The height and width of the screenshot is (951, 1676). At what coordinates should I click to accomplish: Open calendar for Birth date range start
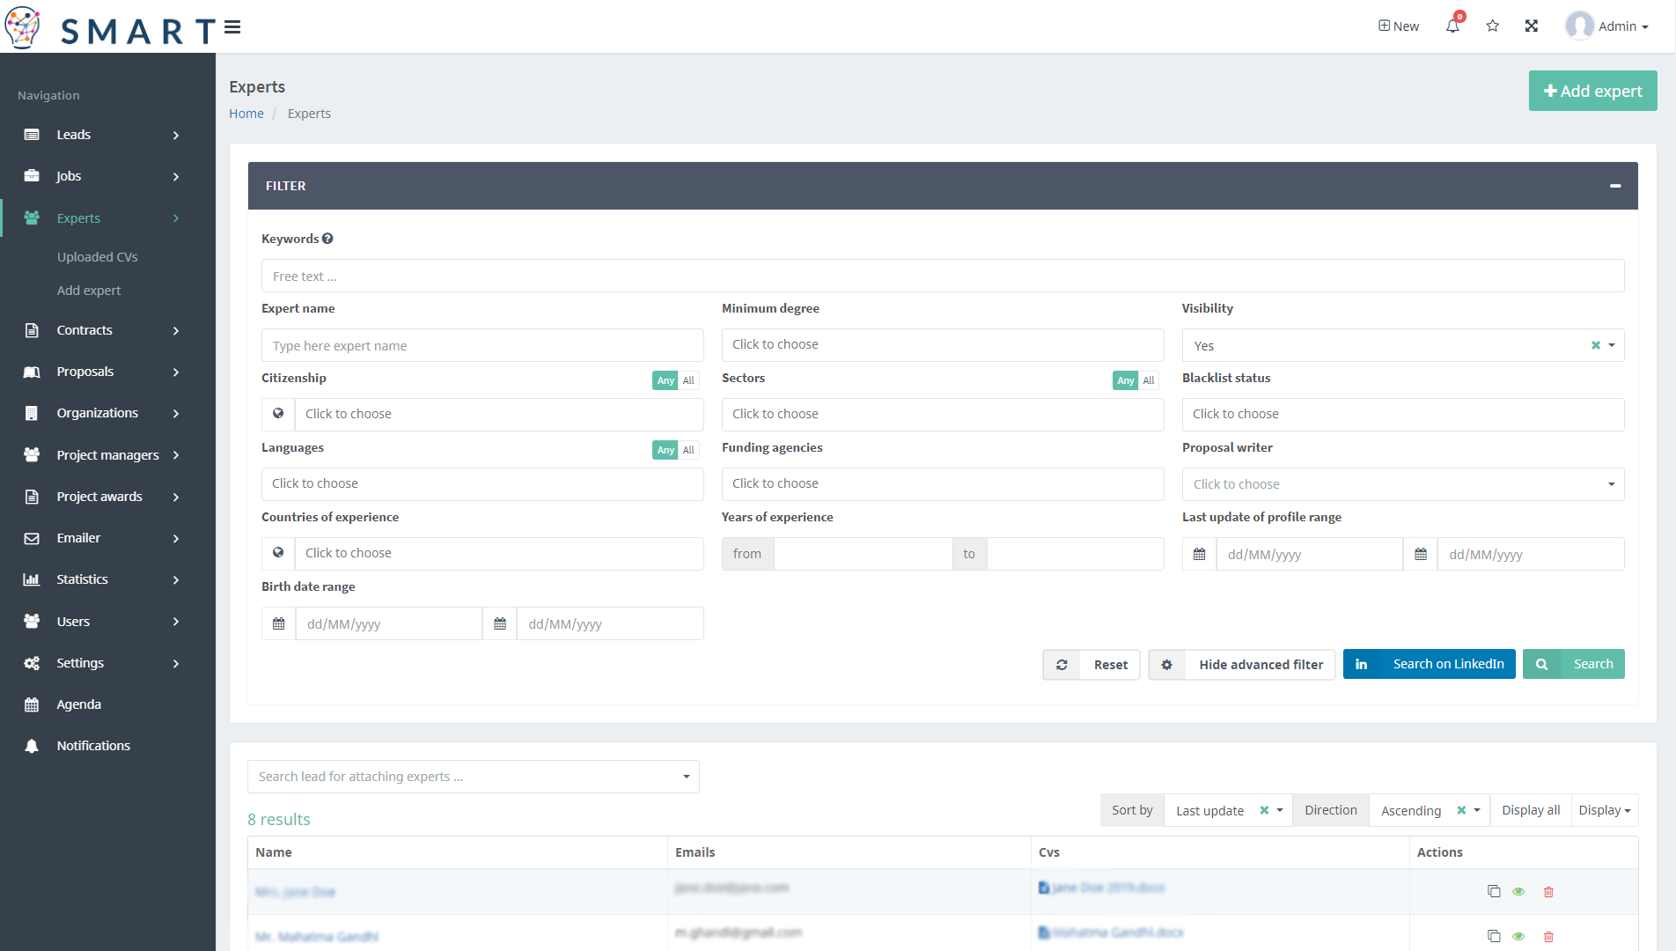pyautogui.click(x=279, y=624)
